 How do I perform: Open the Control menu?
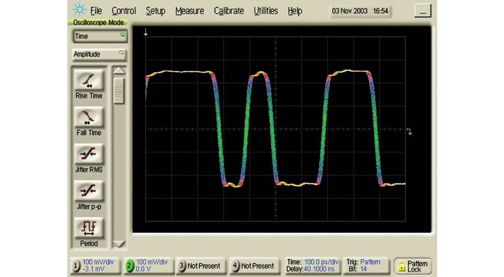pyautogui.click(x=124, y=11)
